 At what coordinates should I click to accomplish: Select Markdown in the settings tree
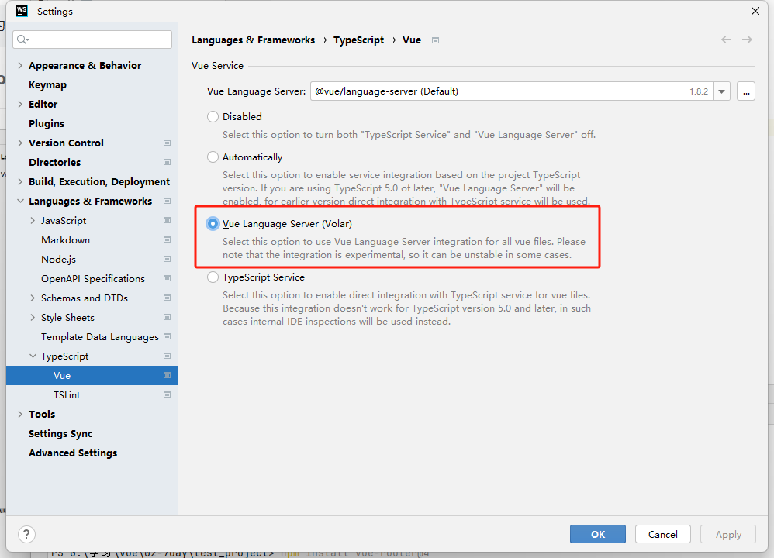click(65, 239)
